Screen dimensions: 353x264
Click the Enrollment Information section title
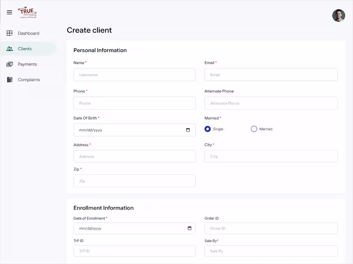[104, 208]
